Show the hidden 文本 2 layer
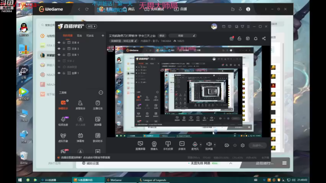 click(x=59, y=61)
